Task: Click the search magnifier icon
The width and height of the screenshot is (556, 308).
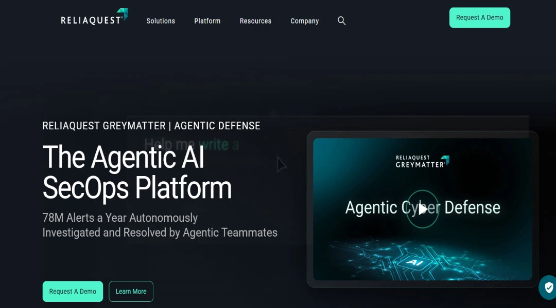Action: [x=341, y=21]
